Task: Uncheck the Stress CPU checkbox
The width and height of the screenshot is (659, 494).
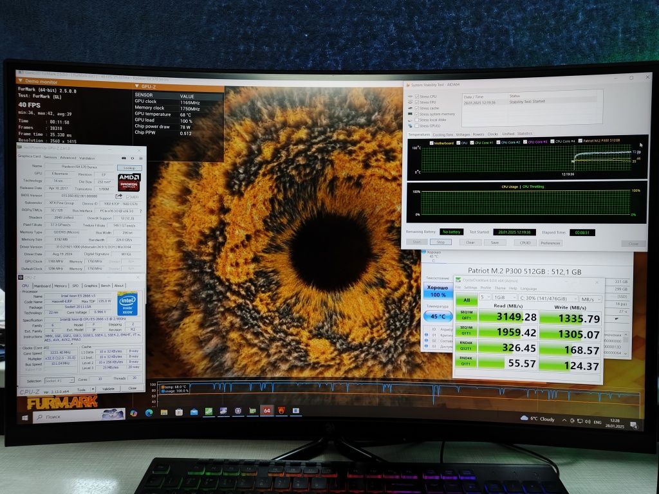Action: pos(416,96)
